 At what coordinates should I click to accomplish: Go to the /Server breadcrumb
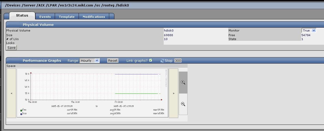coord(29,5)
